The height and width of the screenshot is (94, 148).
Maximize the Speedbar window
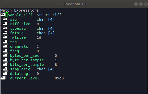(x=141, y=4)
